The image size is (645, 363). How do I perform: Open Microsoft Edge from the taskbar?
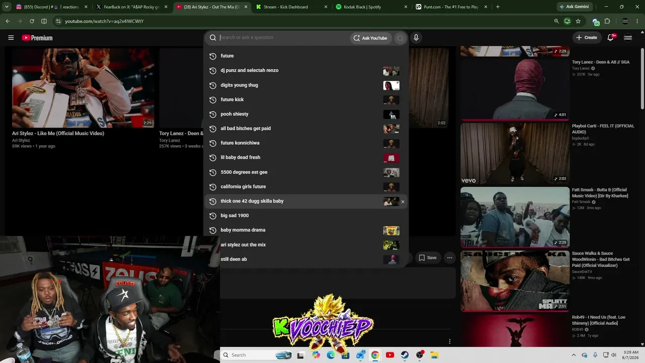pos(331,355)
